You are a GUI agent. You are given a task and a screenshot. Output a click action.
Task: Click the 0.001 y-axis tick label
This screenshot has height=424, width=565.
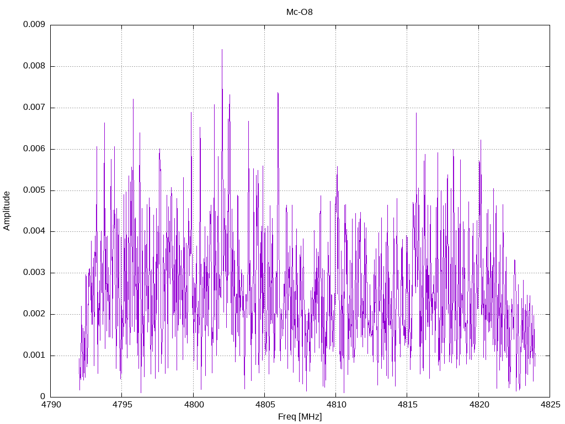click(x=34, y=355)
